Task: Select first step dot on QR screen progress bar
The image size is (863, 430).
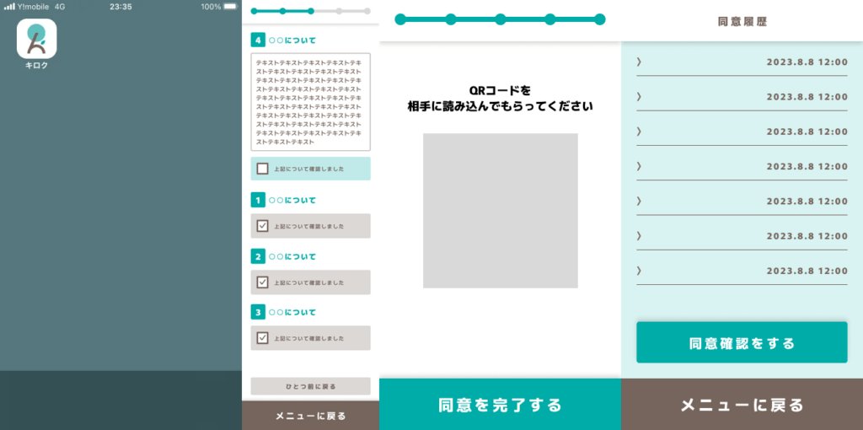Action: click(400, 19)
